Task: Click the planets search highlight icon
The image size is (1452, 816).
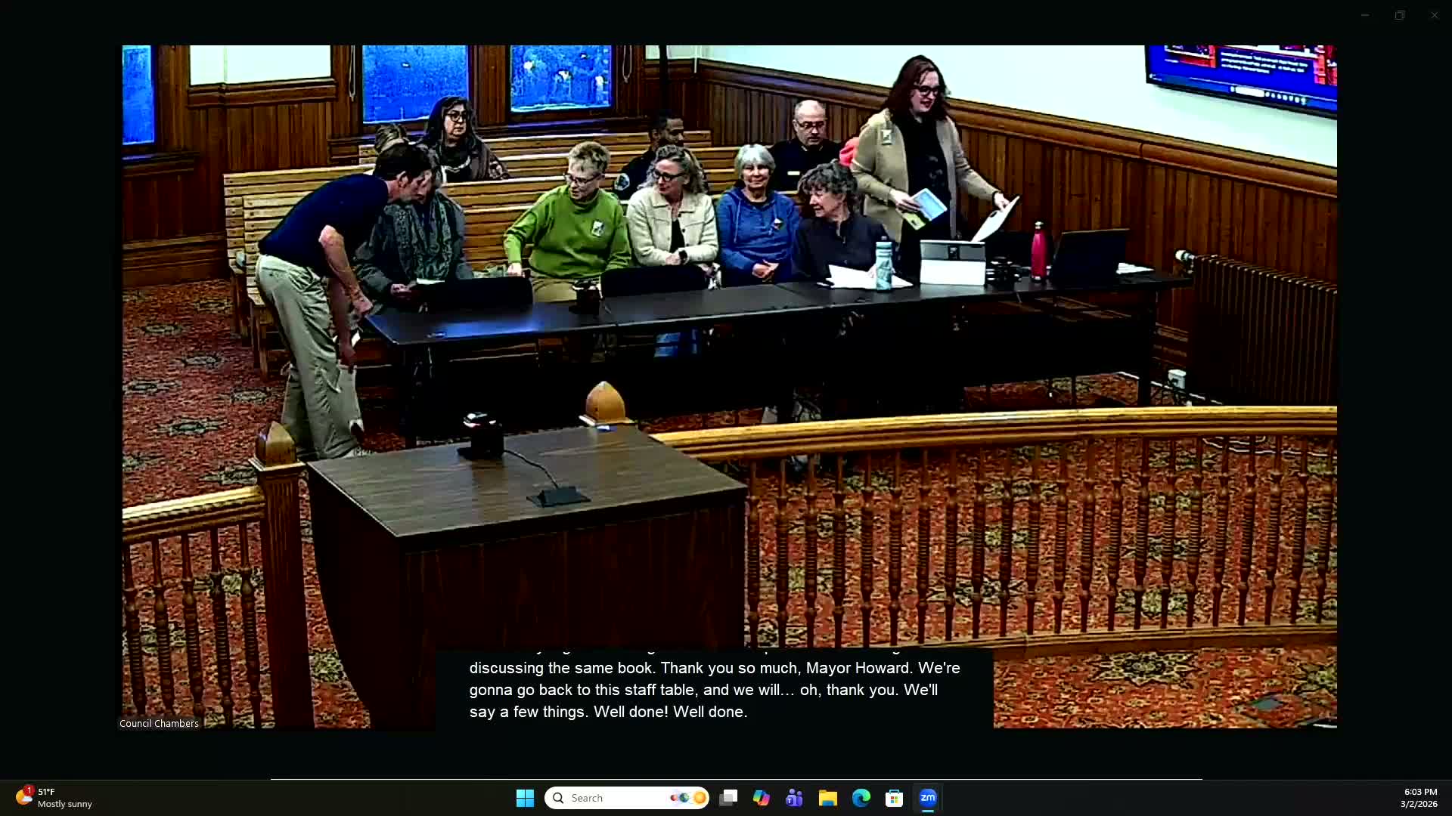Action: pyautogui.click(x=688, y=798)
